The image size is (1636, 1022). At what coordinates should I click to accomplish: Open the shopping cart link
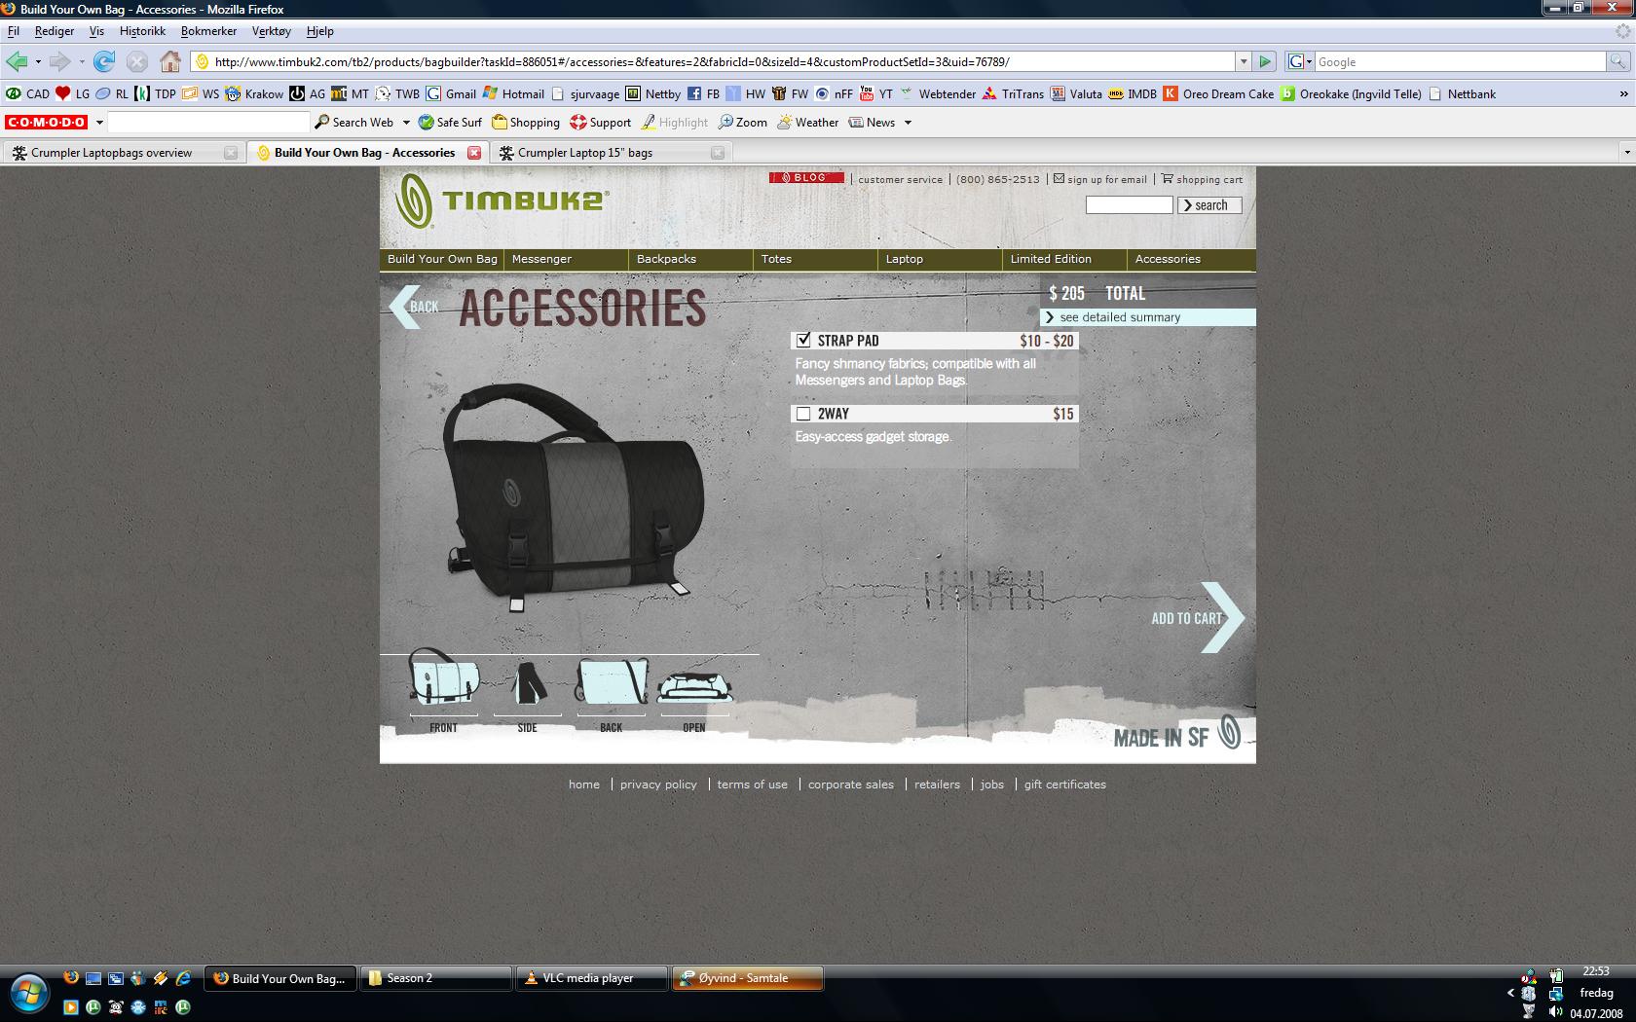tap(1202, 179)
